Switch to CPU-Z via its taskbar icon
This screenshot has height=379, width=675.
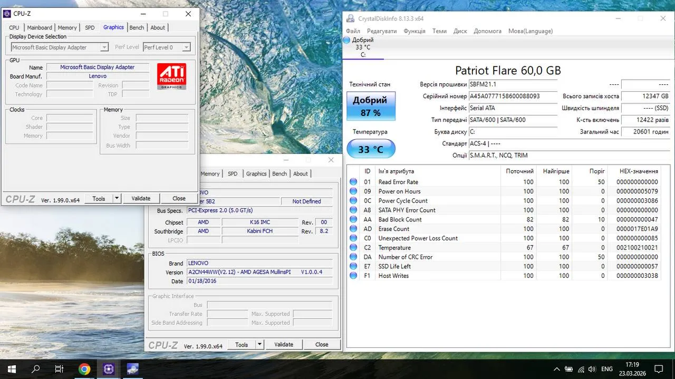tap(109, 369)
